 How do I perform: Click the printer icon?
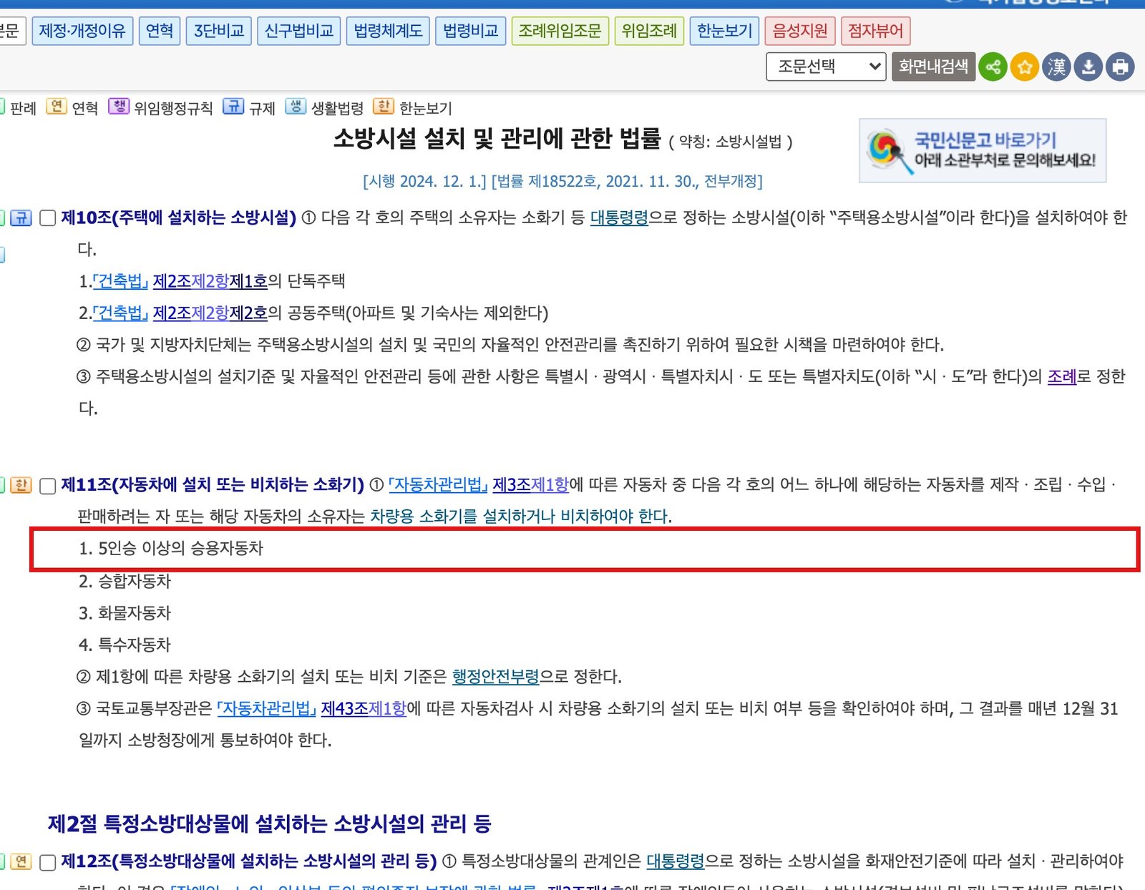click(x=1120, y=67)
